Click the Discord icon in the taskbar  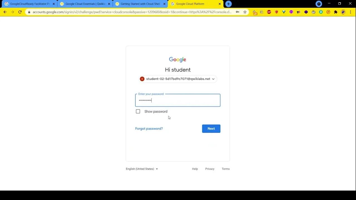click(x=319, y=4)
